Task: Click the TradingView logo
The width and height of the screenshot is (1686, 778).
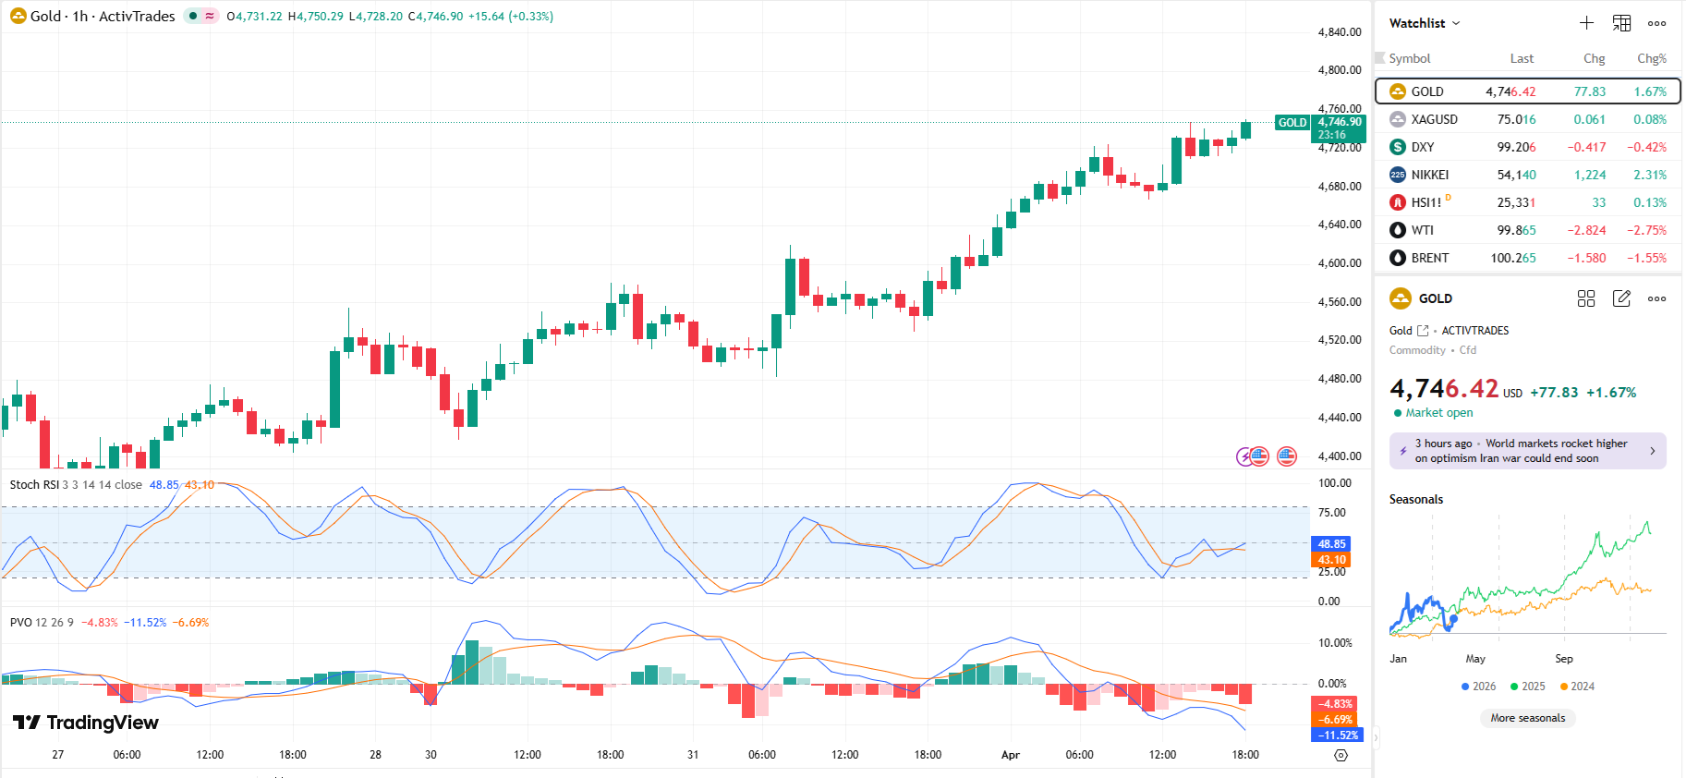Action: pos(86,723)
